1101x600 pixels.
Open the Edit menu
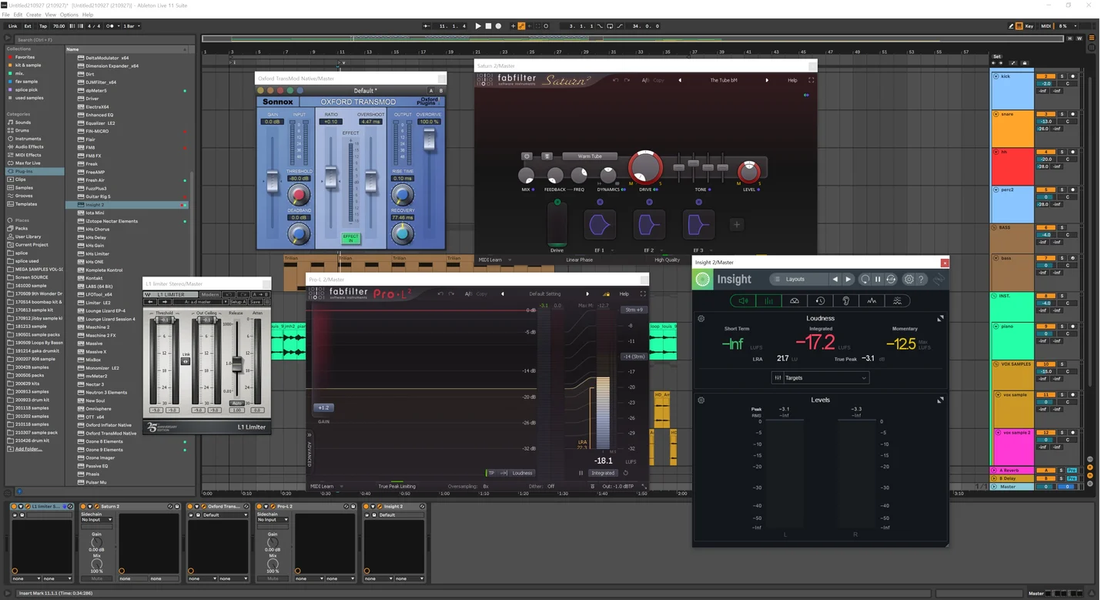tap(18, 15)
